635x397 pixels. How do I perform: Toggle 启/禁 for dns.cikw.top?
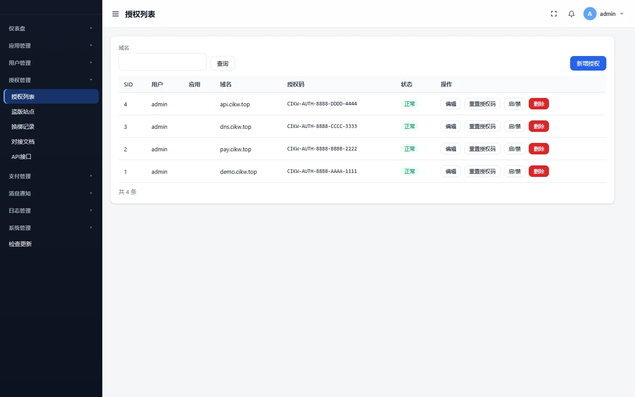(x=515, y=126)
